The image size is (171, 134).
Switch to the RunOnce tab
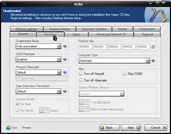tap(50, 34)
